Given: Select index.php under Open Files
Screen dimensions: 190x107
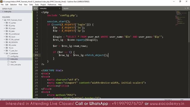Looking at the screenshot, I should pyautogui.click(x=7, y=12).
